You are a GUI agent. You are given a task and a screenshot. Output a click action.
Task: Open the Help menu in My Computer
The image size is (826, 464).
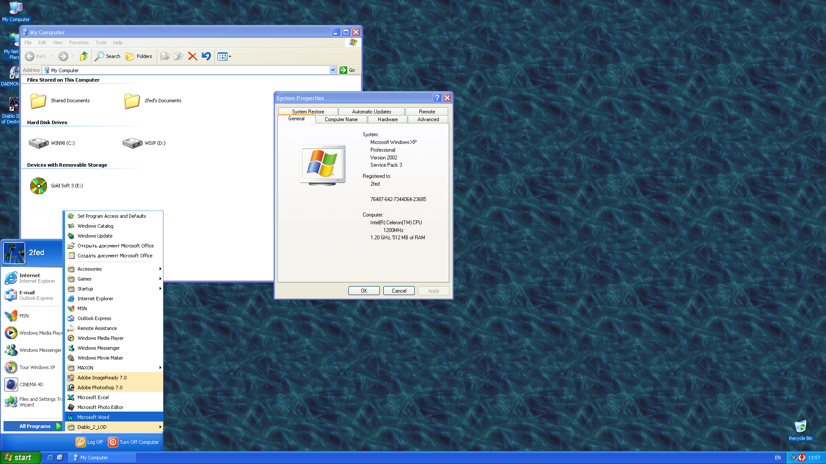(118, 43)
